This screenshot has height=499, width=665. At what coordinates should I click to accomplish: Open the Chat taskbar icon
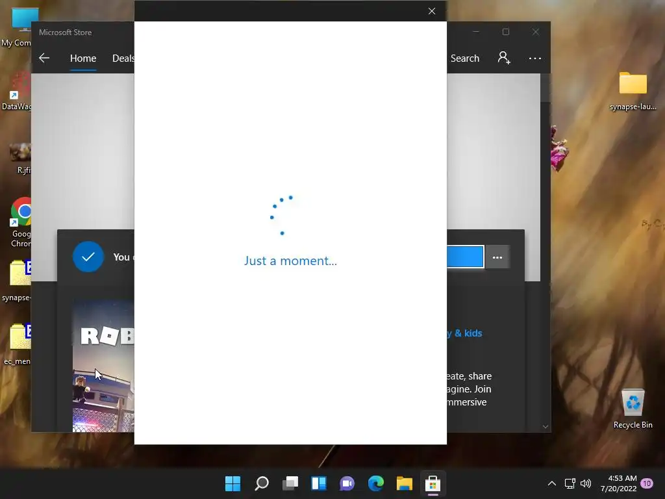click(347, 483)
